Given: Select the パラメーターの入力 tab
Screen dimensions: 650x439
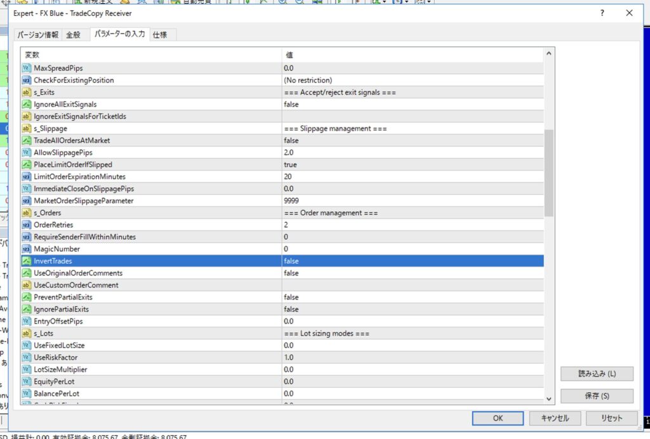Looking at the screenshot, I should 119,34.
